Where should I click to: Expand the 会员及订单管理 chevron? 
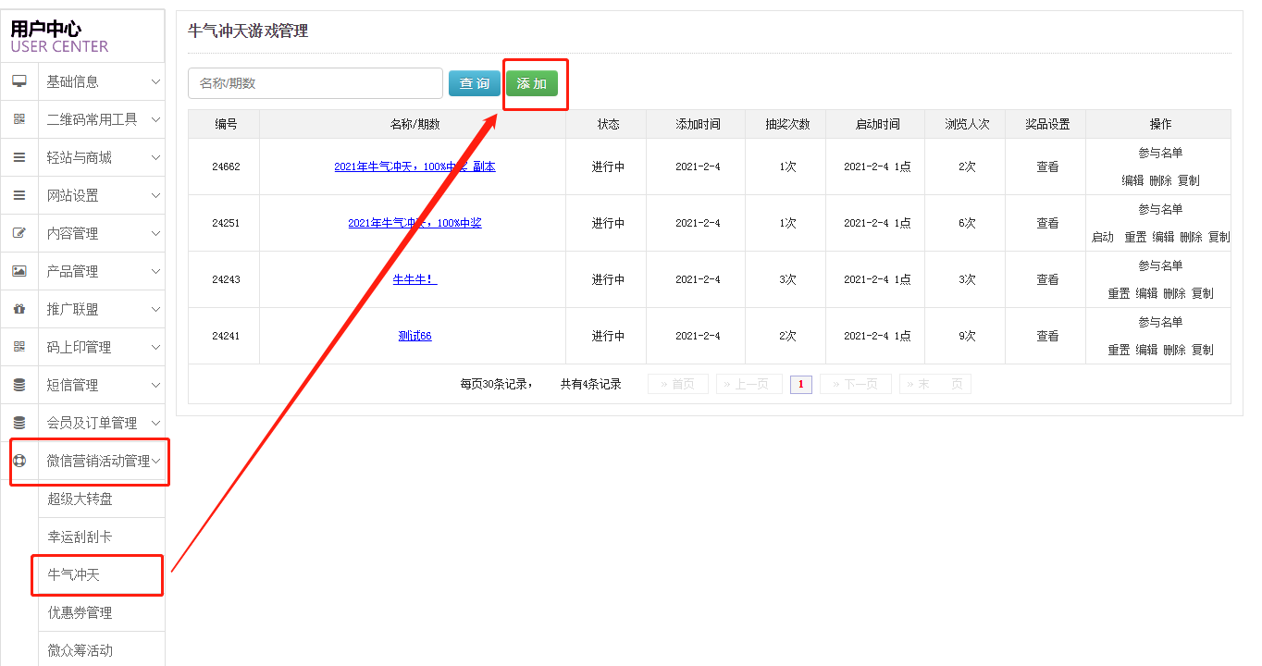pos(155,423)
